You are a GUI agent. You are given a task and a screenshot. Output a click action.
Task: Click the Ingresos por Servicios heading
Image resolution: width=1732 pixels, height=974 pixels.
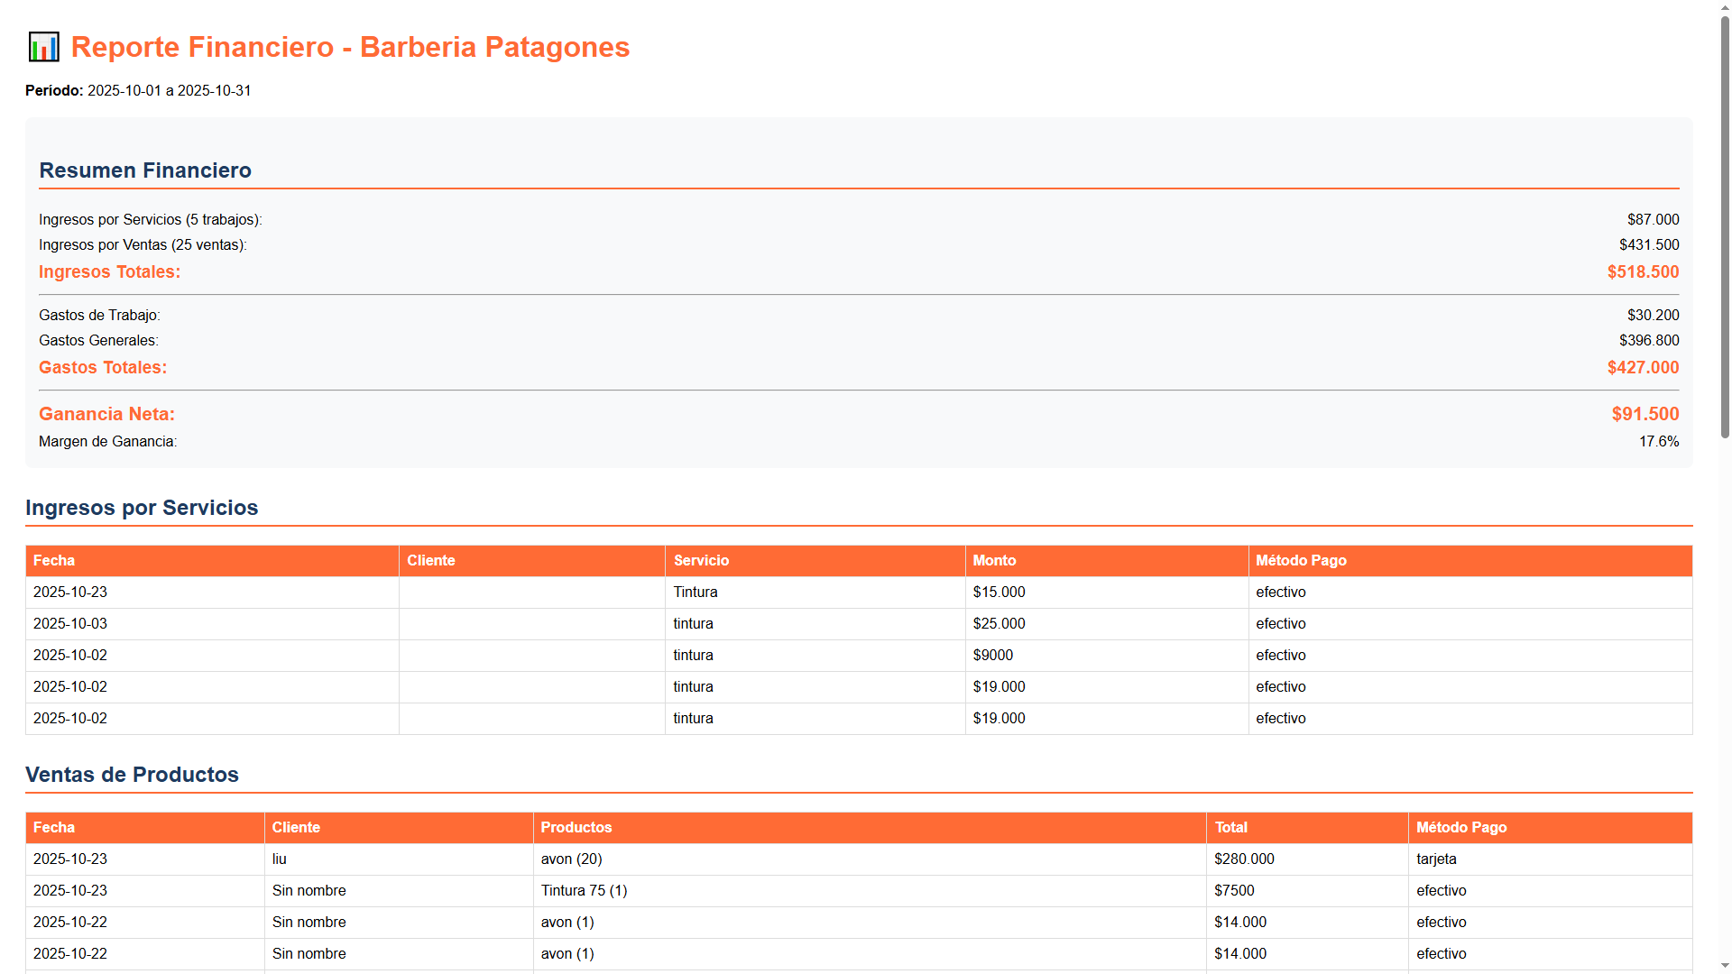(142, 508)
